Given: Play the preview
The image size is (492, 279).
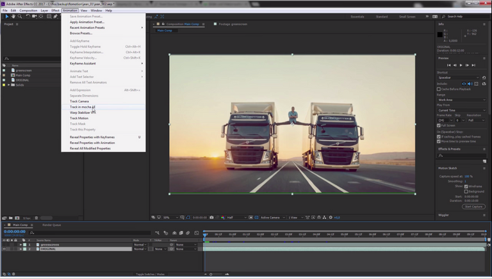Looking at the screenshot, I should (x=461, y=65).
